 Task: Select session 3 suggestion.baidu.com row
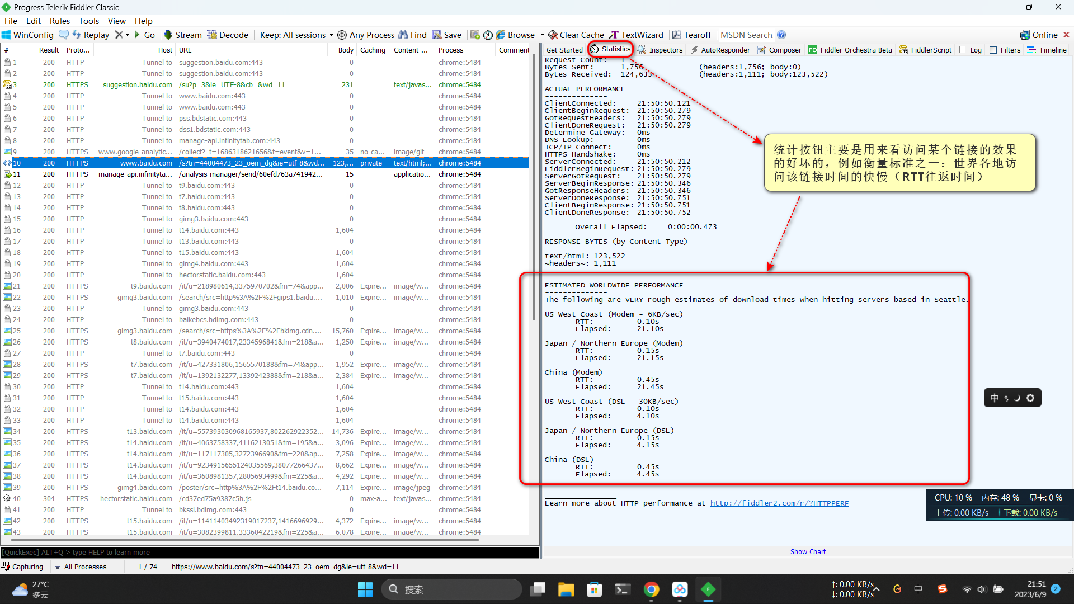coord(265,85)
